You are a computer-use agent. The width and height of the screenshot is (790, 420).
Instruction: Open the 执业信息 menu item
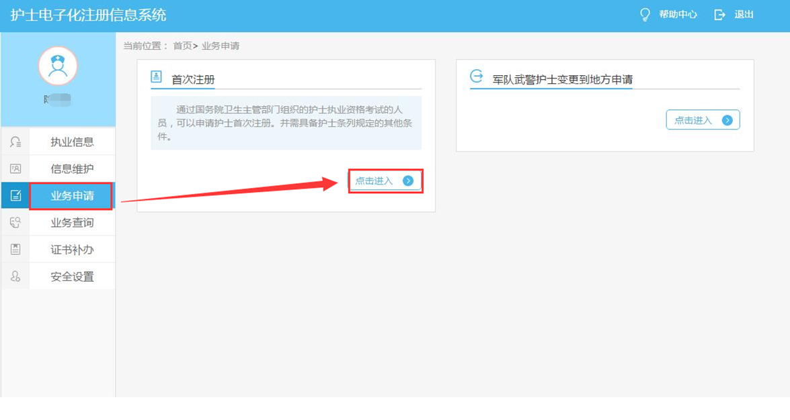coord(72,142)
